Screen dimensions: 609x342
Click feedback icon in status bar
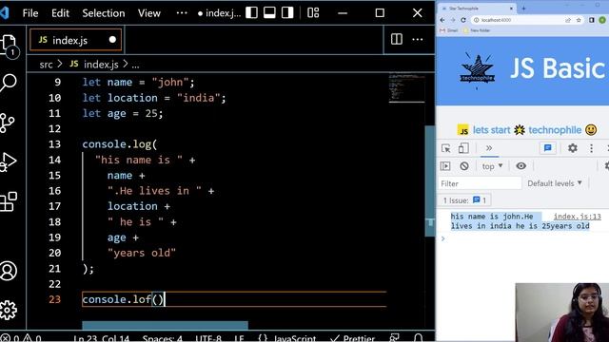[395, 338]
